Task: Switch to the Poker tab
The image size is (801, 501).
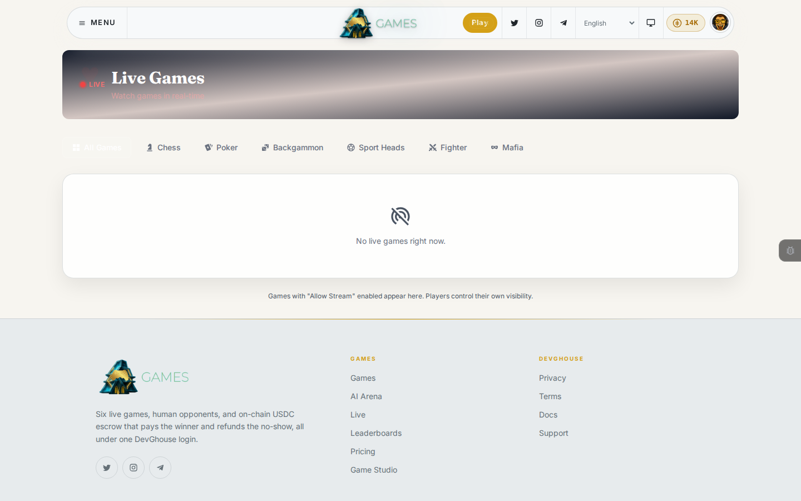Action: coord(221,148)
